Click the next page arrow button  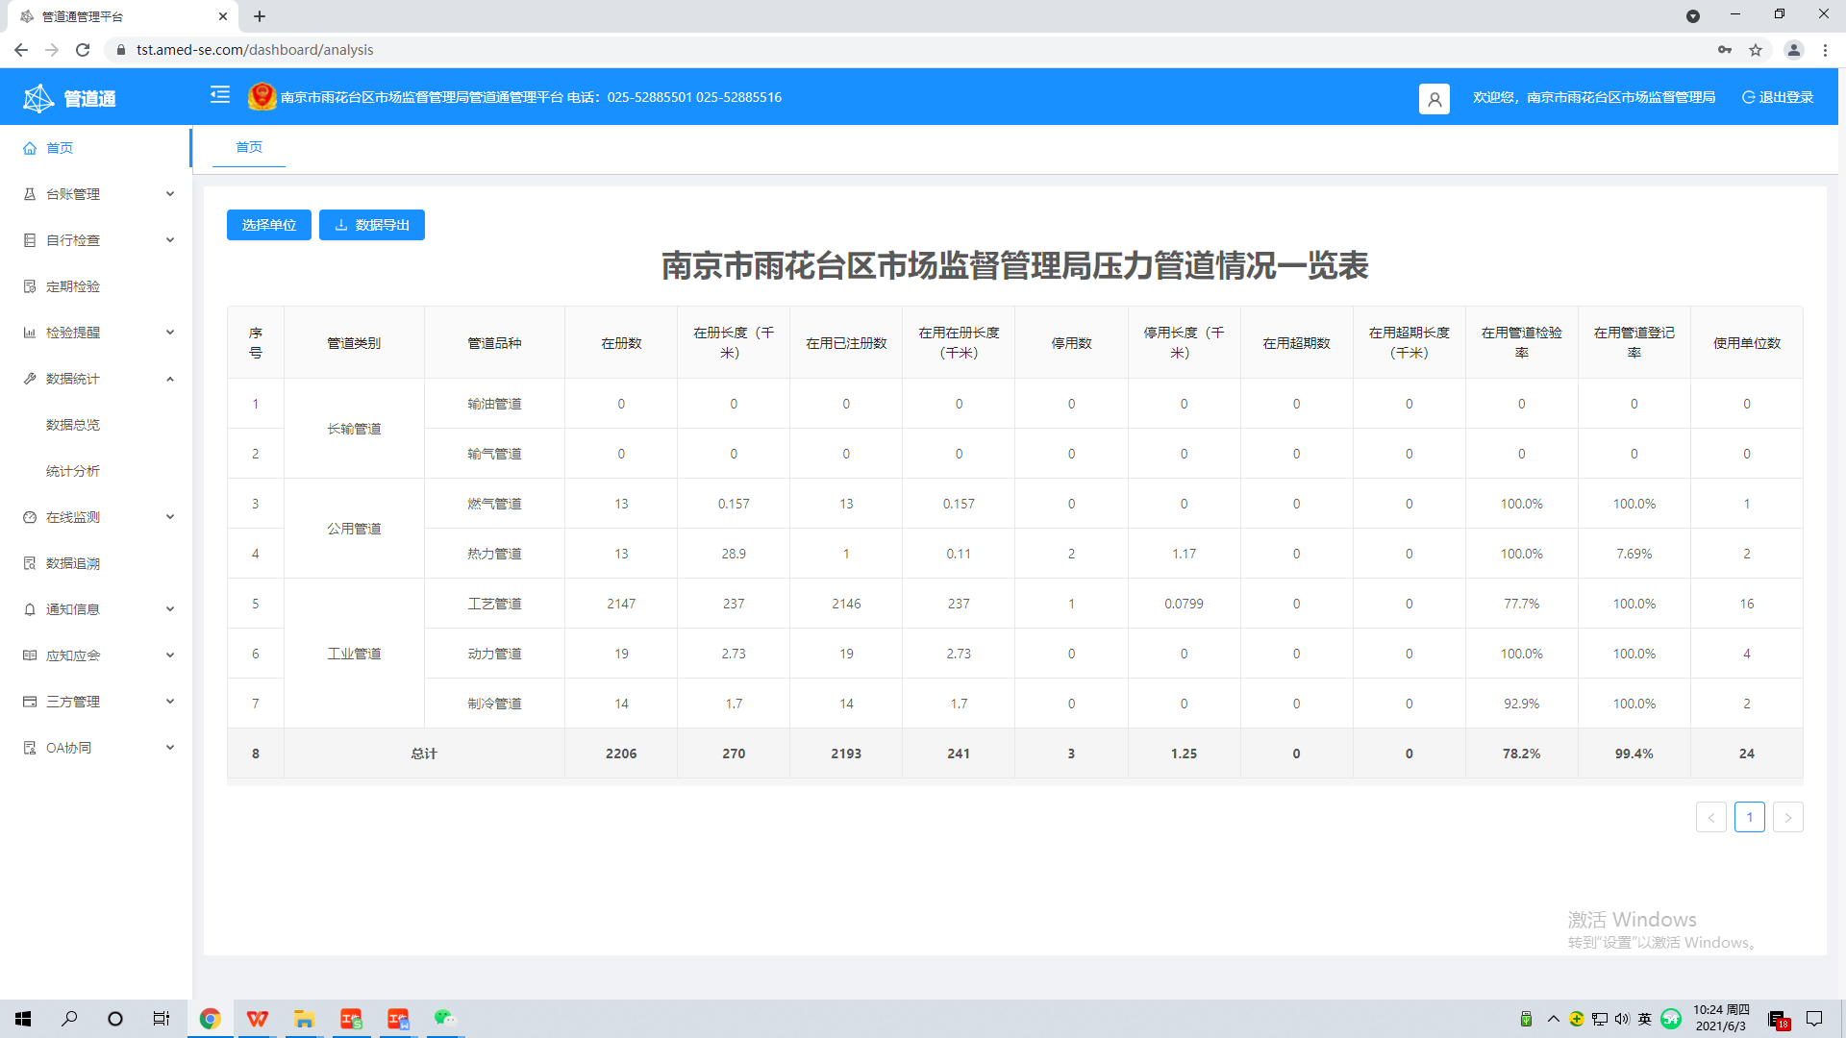[x=1788, y=817]
